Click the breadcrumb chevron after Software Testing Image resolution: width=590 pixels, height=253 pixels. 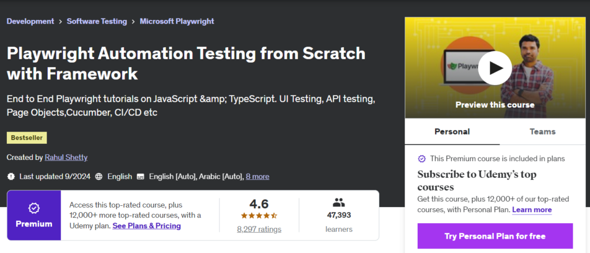tap(133, 22)
